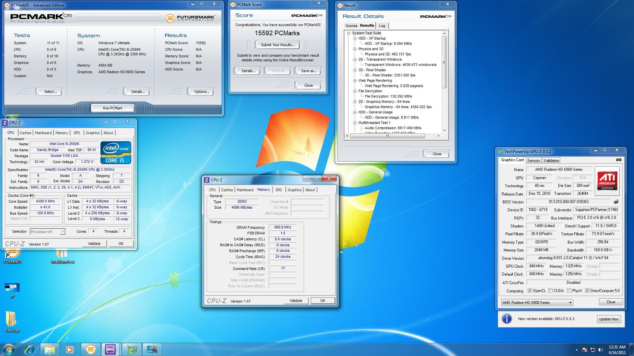The image size is (634, 356).
Task: Open SPD tab in center CPU-Z window
Action: [x=279, y=190]
